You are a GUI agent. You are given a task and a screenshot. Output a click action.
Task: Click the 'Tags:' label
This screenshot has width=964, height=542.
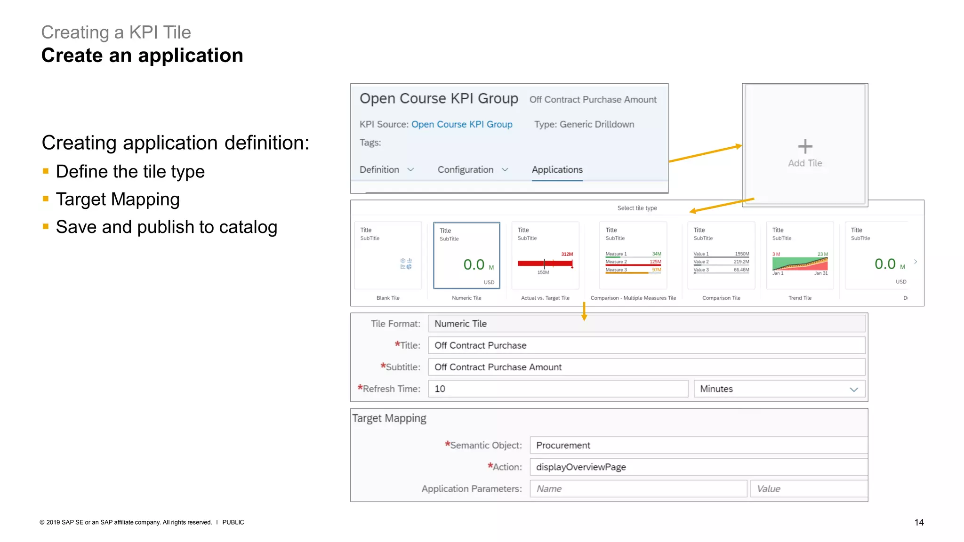(370, 143)
